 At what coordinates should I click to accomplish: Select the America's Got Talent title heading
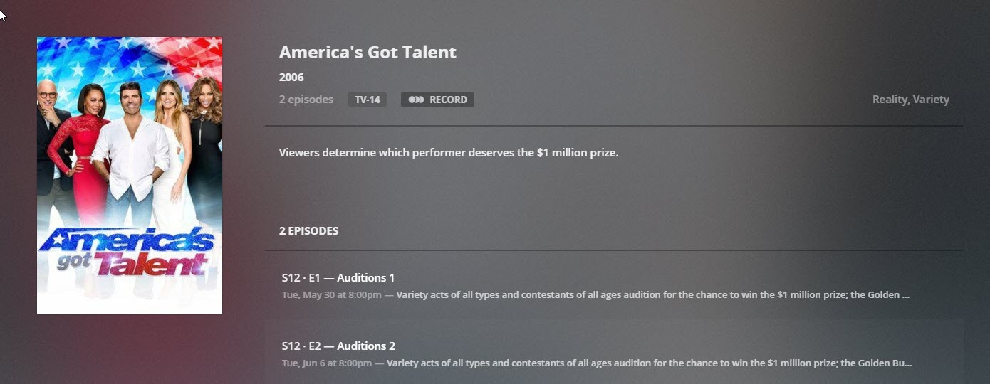(368, 53)
